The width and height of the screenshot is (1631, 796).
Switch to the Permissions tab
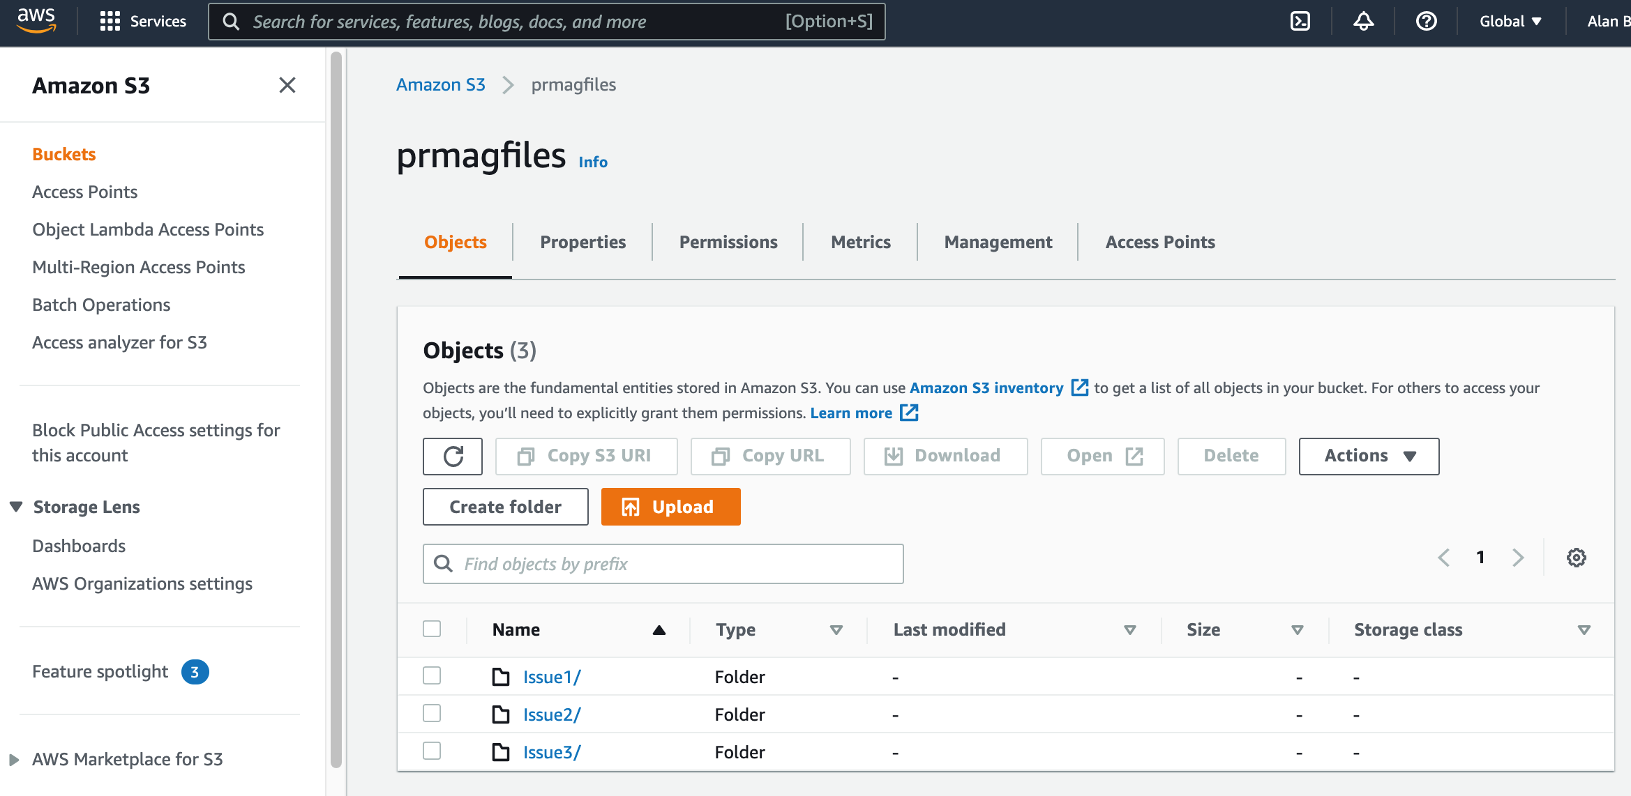coord(728,243)
